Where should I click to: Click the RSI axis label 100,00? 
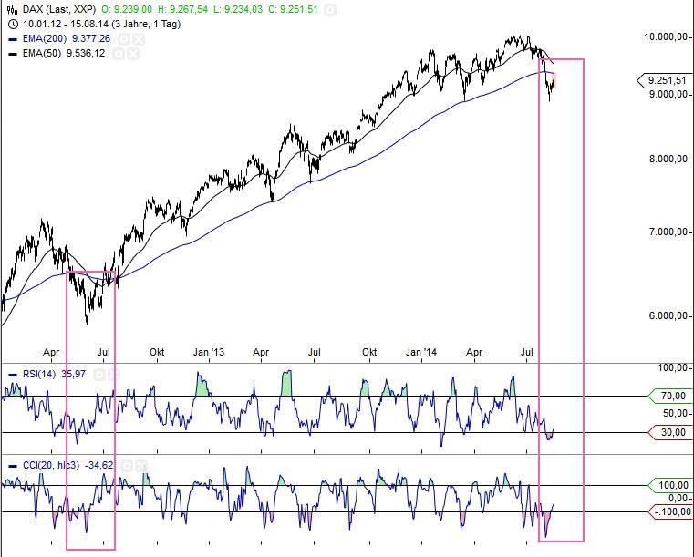[x=673, y=368]
